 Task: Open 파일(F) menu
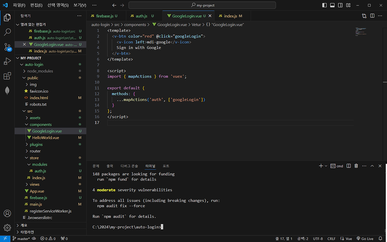pyautogui.click(x=19, y=5)
